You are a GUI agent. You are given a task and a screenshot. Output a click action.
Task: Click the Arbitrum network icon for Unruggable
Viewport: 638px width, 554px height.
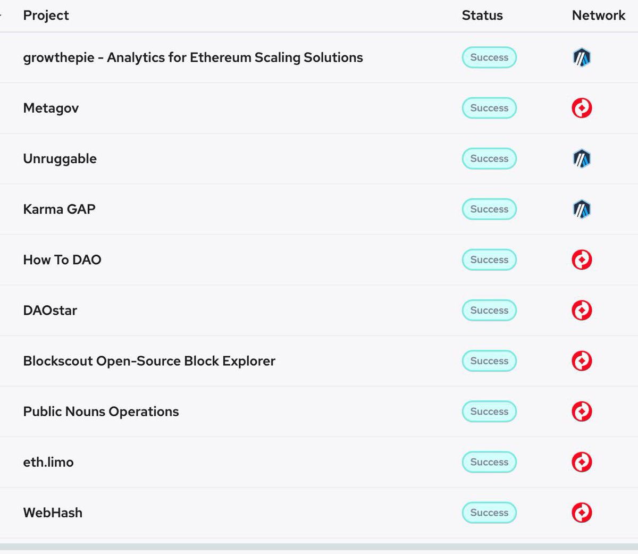(582, 158)
